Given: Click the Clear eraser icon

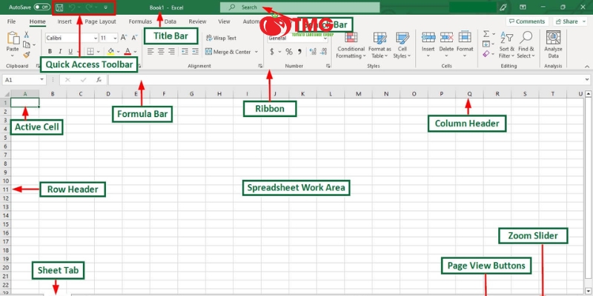Looking at the screenshot, I should point(486,54).
